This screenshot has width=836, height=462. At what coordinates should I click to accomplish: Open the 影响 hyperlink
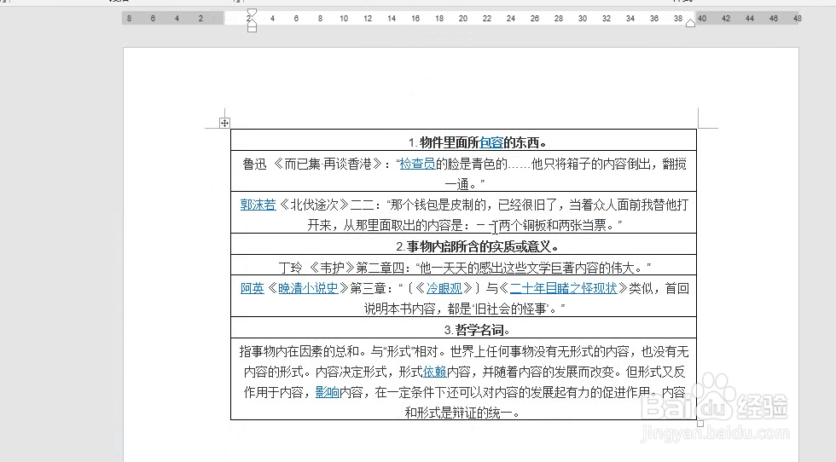(x=328, y=392)
